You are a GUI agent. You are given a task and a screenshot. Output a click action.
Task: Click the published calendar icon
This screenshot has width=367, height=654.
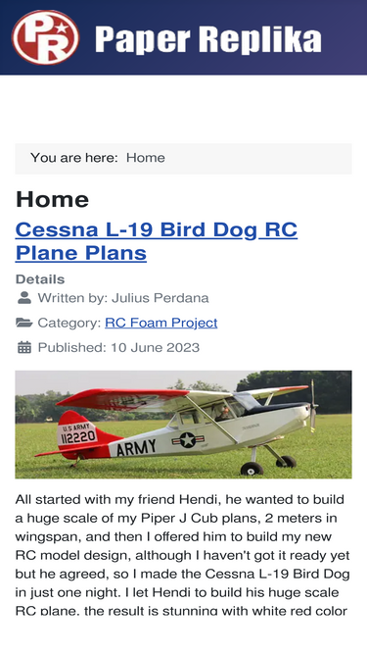click(24, 347)
